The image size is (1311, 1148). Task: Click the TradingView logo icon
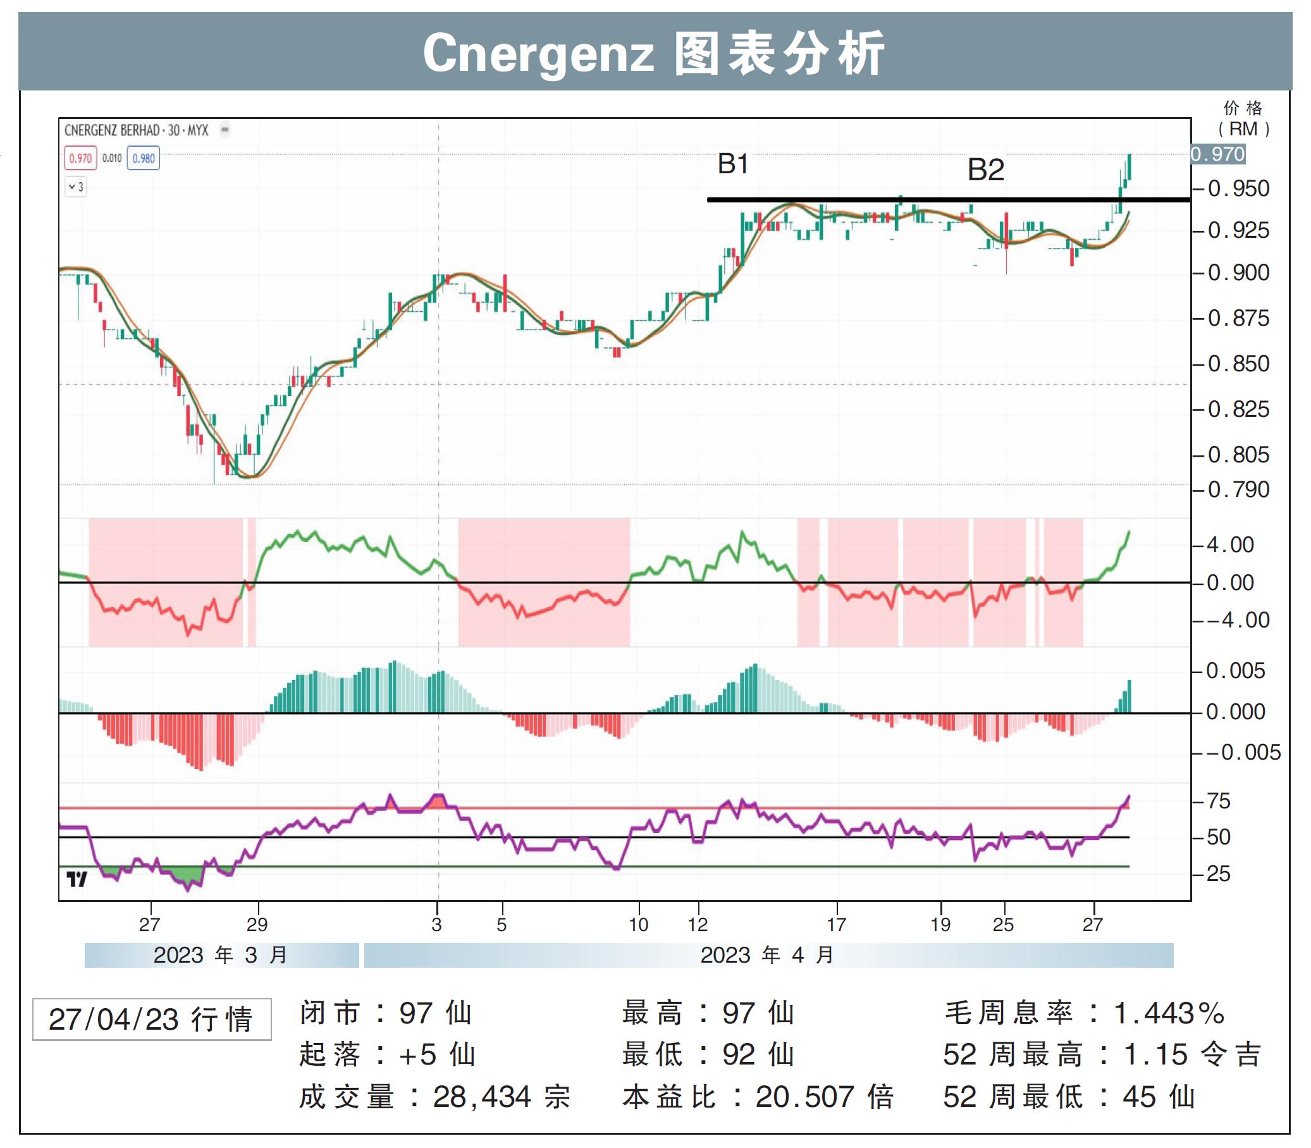click(x=77, y=879)
